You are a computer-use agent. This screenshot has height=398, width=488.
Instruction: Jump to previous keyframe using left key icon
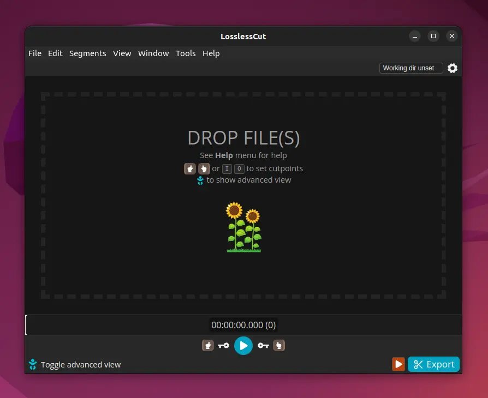223,345
